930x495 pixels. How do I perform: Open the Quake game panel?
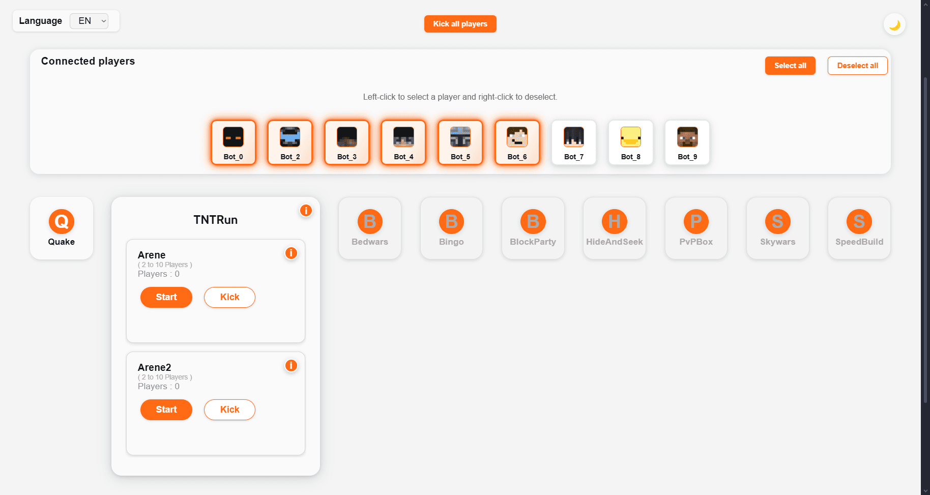click(x=61, y=228)
